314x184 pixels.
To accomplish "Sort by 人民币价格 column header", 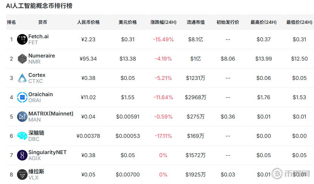I will click(x=88, y=22).
